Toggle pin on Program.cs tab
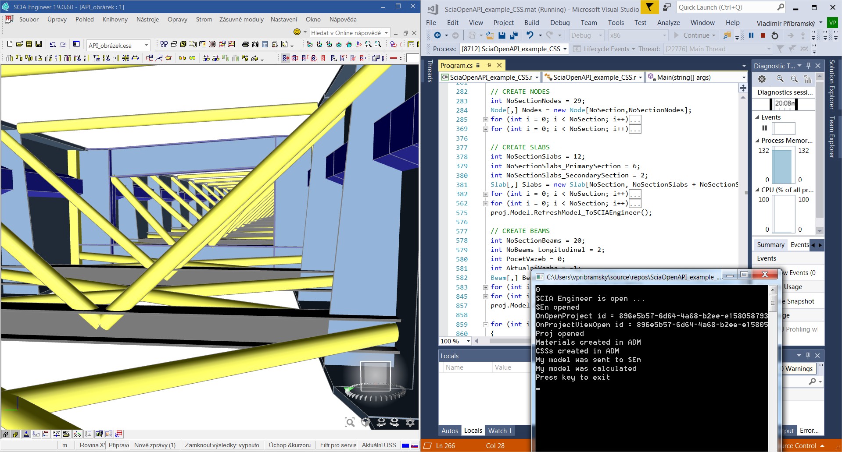Viewport: 842px width, 452px height. pos(489,65)
